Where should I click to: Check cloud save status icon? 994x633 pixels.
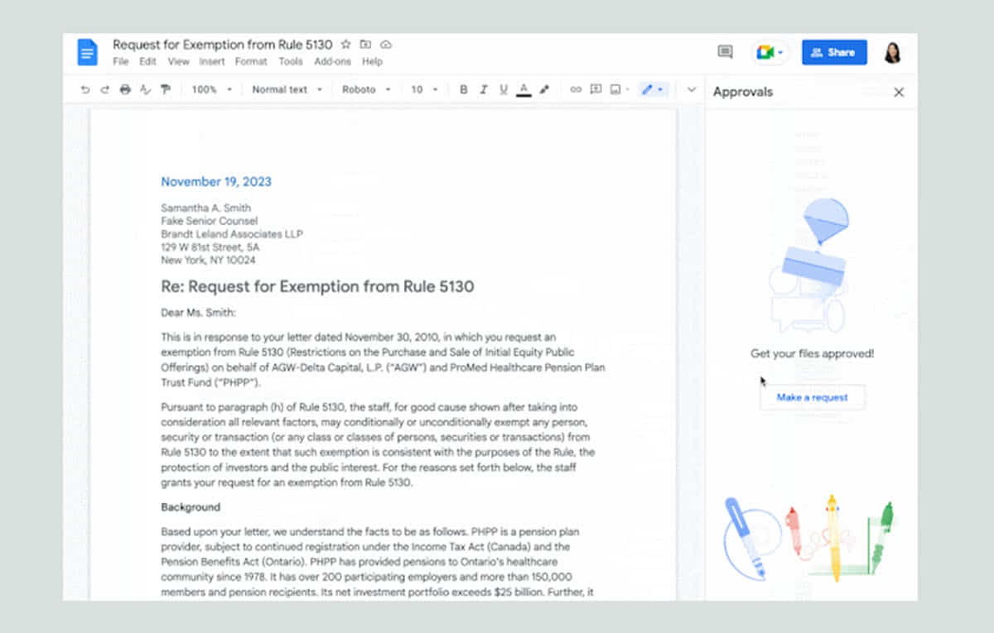[x=386, y=45]
